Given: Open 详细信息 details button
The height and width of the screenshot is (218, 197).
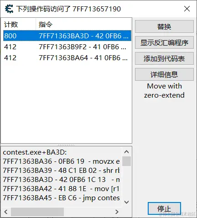Looking at the screenshot, I should pos(164,74).
